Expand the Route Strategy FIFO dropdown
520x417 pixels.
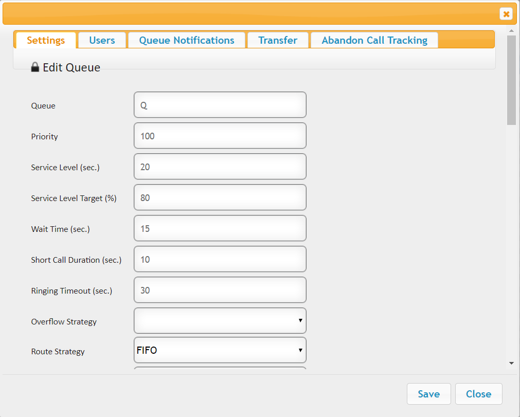[x=220, y=350]
